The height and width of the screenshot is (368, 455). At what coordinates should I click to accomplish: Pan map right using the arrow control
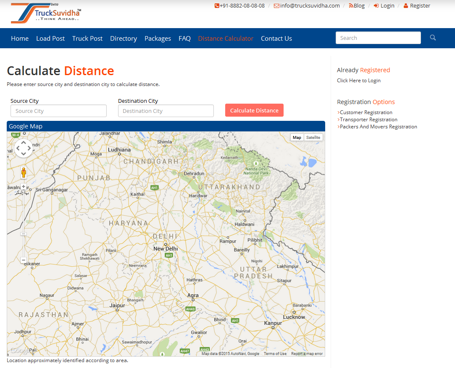coord(29,148)
